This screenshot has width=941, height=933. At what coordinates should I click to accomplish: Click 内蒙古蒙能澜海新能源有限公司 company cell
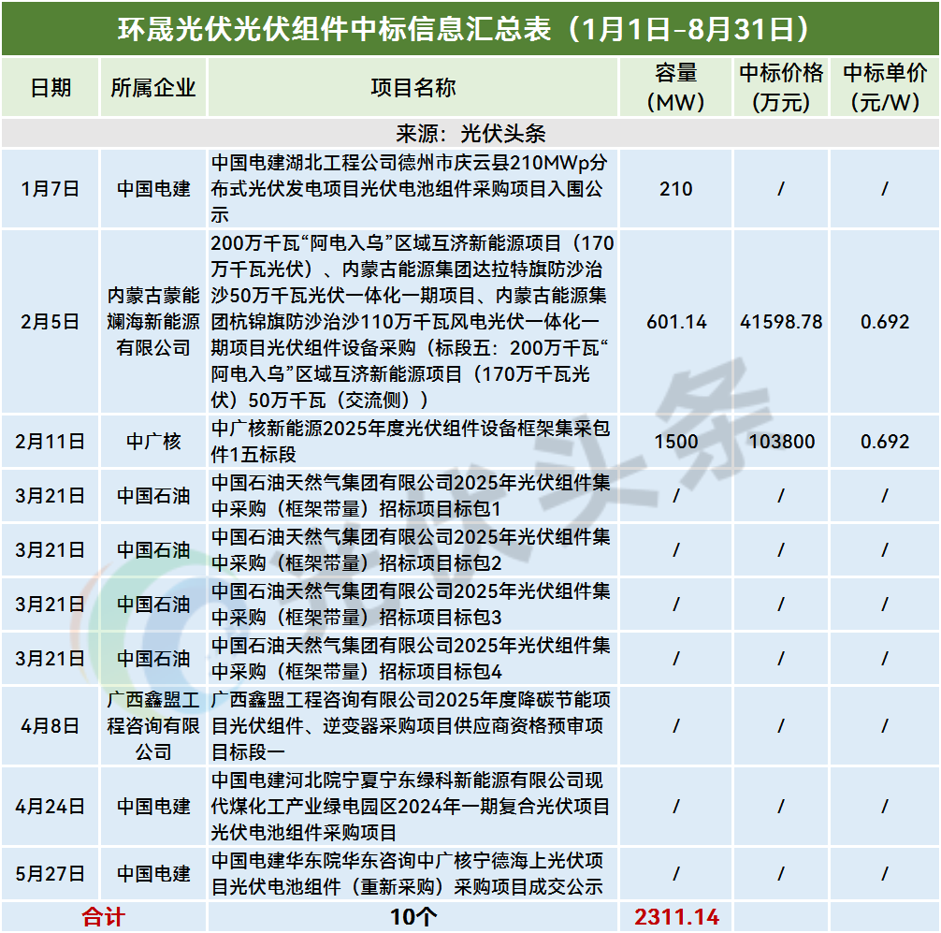[153, 322]
